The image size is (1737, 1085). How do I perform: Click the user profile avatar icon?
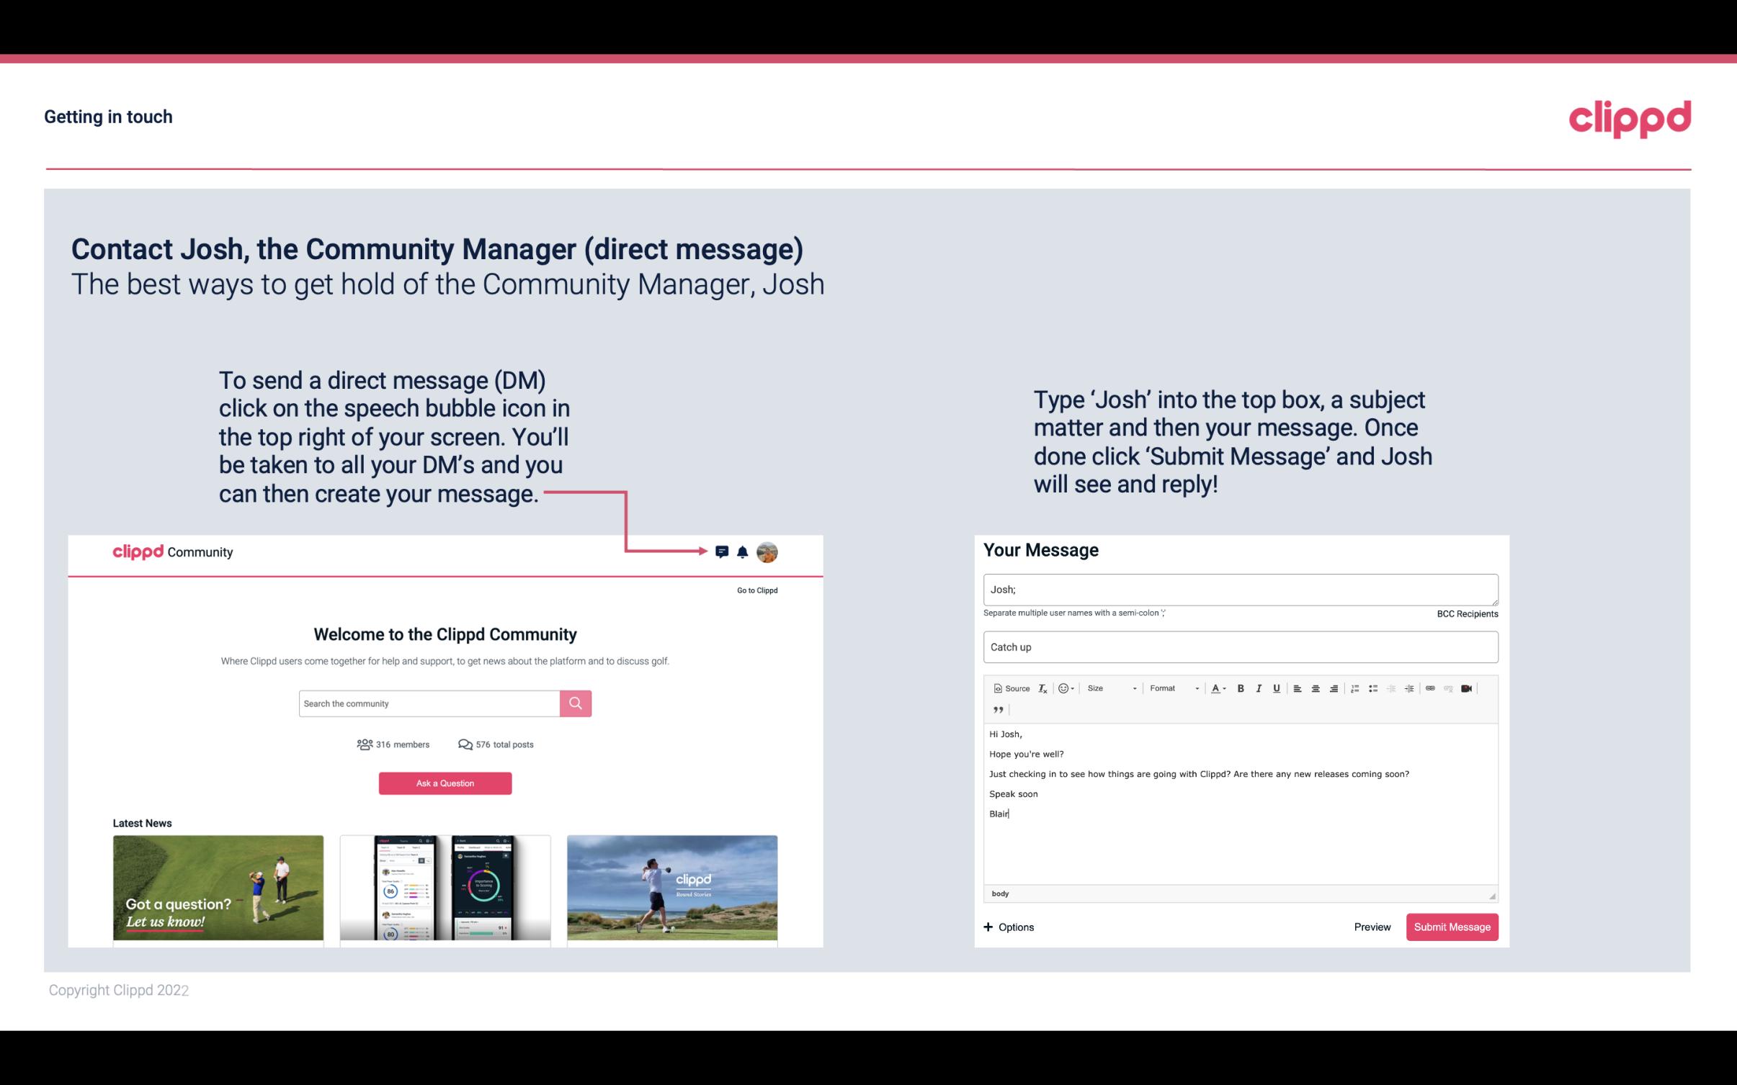click(x=768, y=552)
